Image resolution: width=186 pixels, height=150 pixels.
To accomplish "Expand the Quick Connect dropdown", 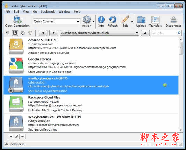I will [78, 22].
